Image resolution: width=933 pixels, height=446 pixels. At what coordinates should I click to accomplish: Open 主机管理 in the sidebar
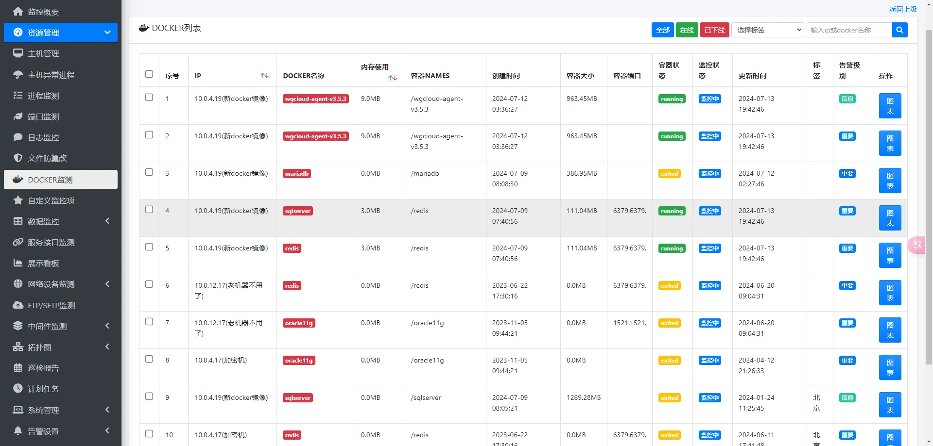[61, 53]
